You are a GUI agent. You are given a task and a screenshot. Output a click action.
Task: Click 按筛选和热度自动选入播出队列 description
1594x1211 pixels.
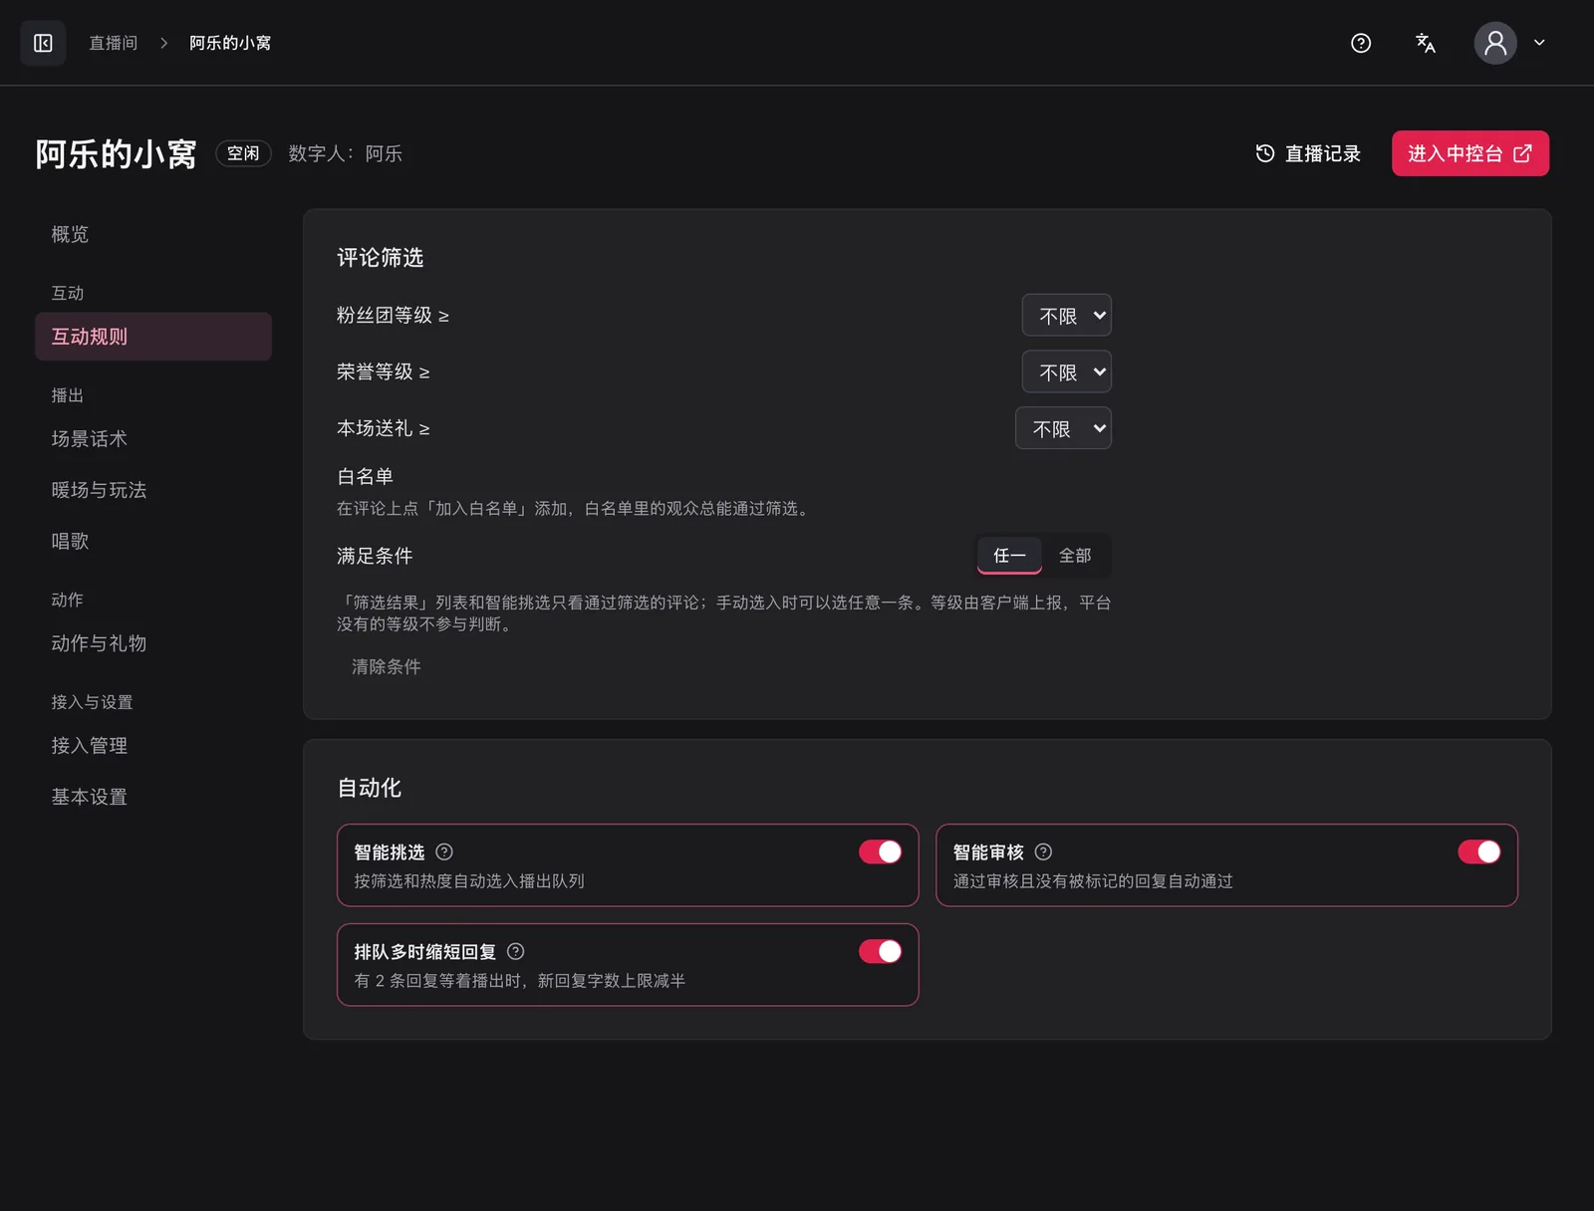[x=469, y=881]
